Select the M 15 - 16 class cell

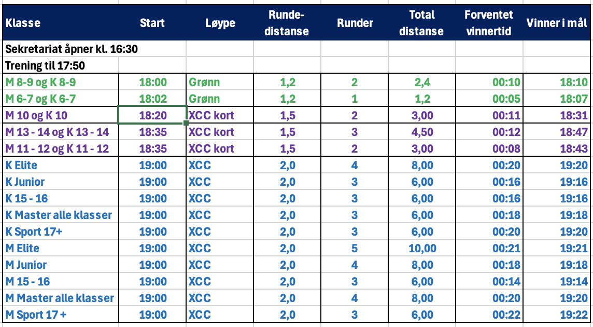[28, 282]
